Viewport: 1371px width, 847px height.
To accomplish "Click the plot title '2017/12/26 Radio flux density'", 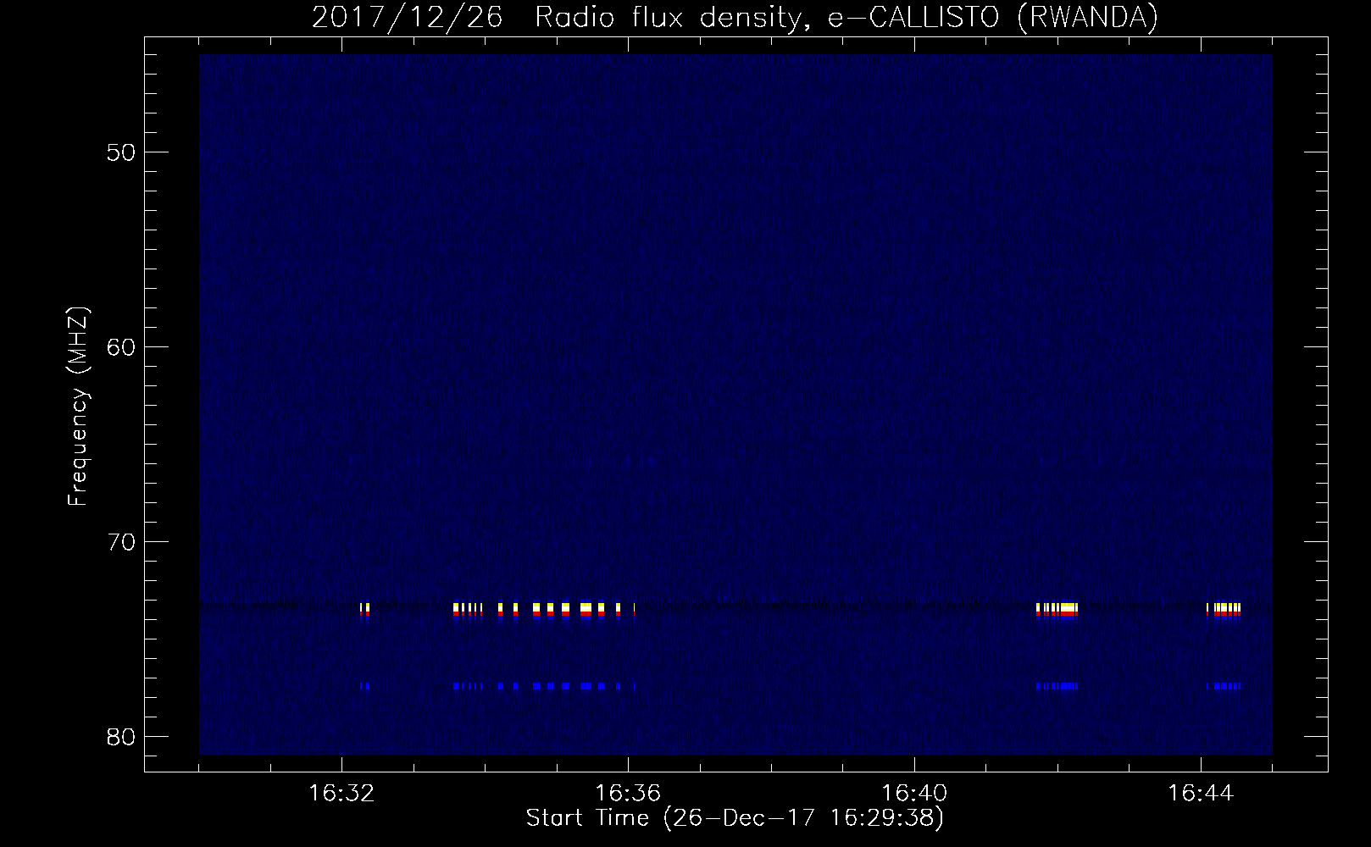I will click(x=556, y=17).
